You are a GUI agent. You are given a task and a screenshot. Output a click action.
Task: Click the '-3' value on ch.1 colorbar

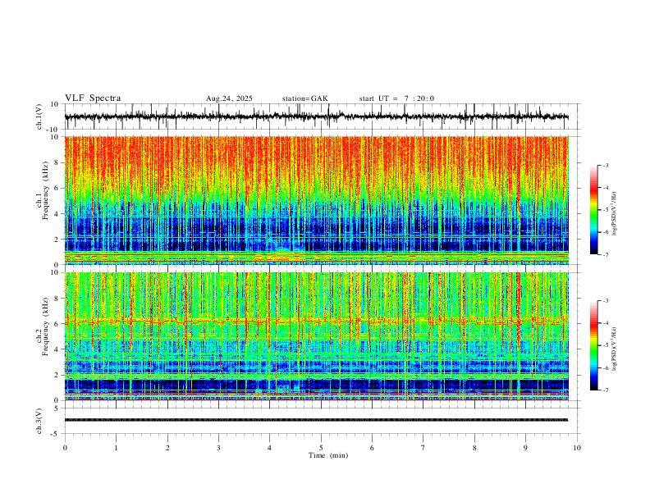(x=605, y=165)
